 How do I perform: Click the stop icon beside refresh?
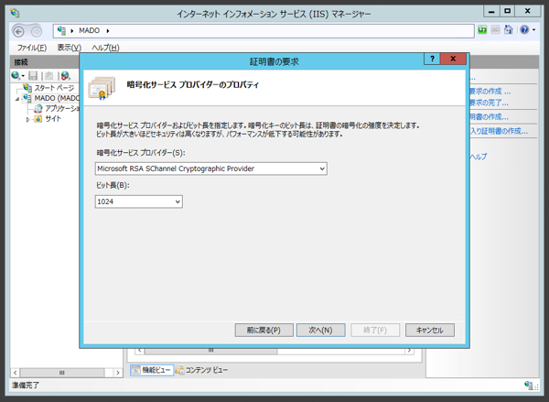pos(495,30)
